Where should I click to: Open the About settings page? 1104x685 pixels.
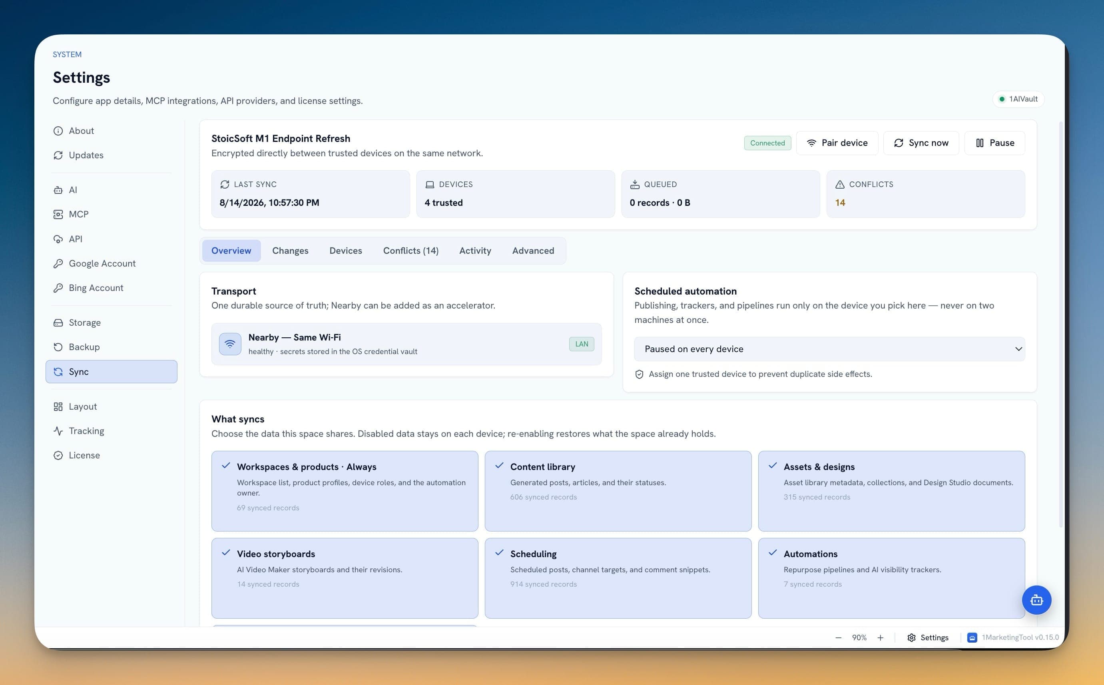point(111,130)
